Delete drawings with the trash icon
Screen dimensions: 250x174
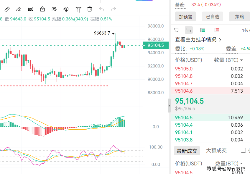pyautogui.click(x=90, y=9)
